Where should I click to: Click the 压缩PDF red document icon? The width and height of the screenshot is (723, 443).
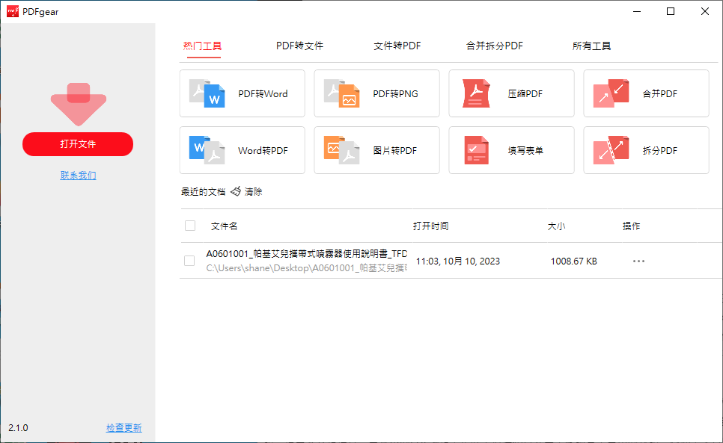(476, 93)
